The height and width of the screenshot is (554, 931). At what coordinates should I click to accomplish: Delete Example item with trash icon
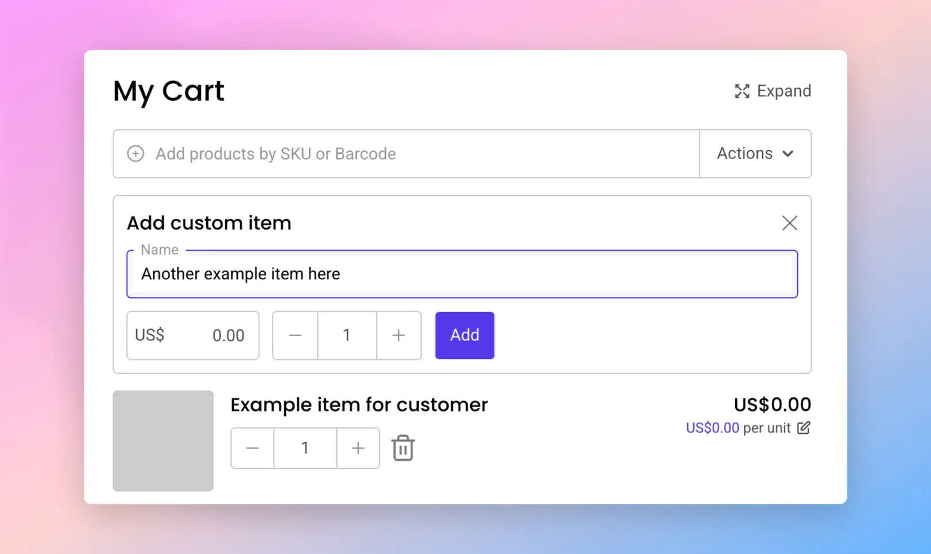(x=403, y=448)
